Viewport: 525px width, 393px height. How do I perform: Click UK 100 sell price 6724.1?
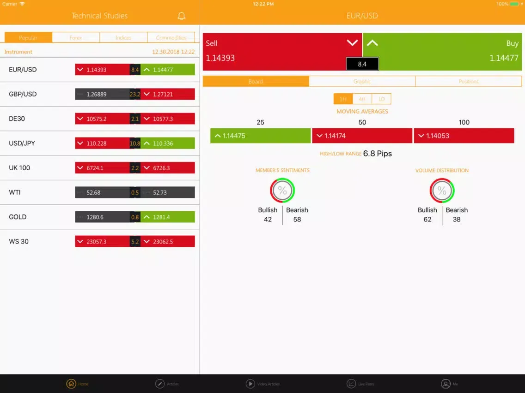coord(103,168)
